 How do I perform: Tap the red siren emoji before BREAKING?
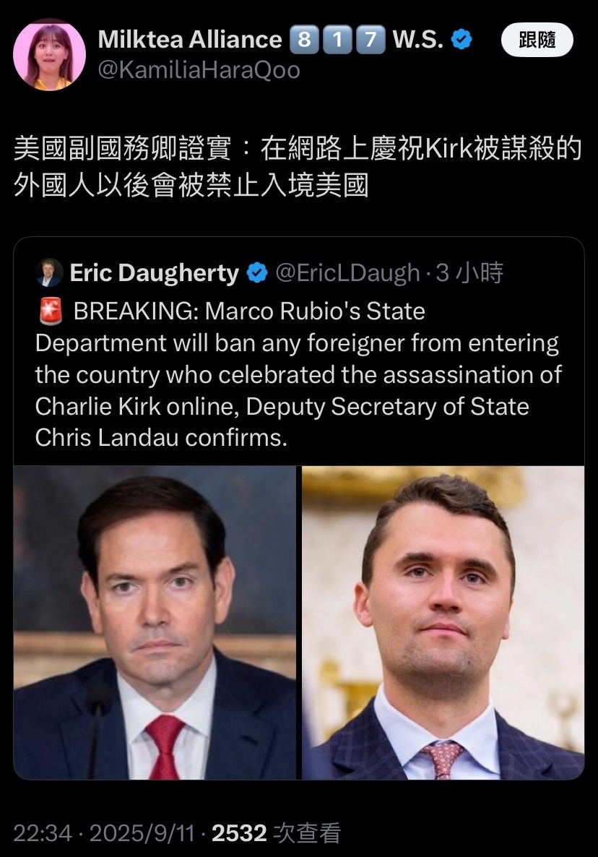51,311
